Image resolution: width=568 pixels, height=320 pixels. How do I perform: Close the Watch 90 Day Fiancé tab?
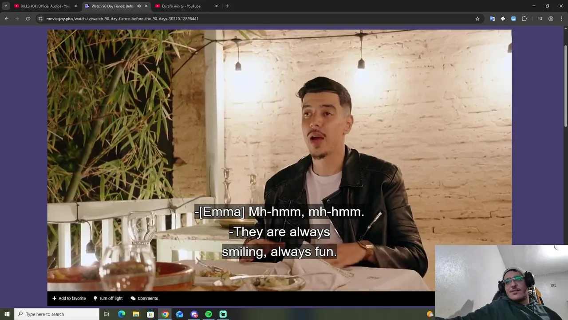tap(146, 6)
